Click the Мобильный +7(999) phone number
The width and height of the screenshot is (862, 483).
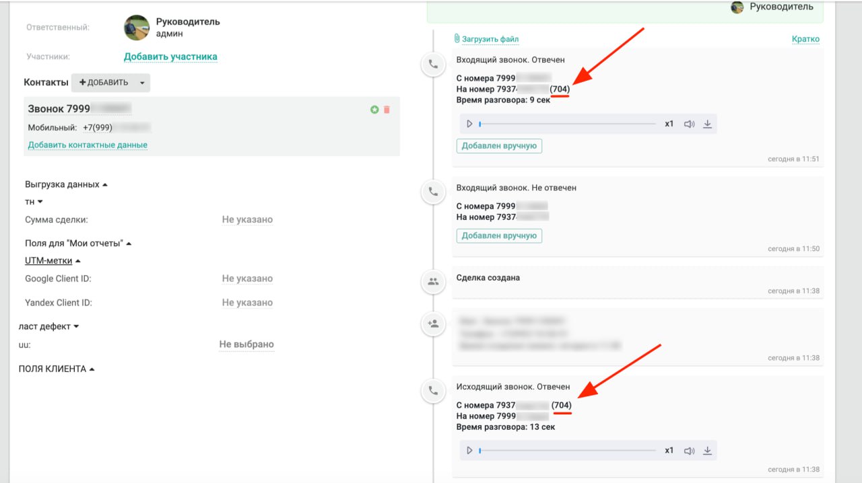117,128
